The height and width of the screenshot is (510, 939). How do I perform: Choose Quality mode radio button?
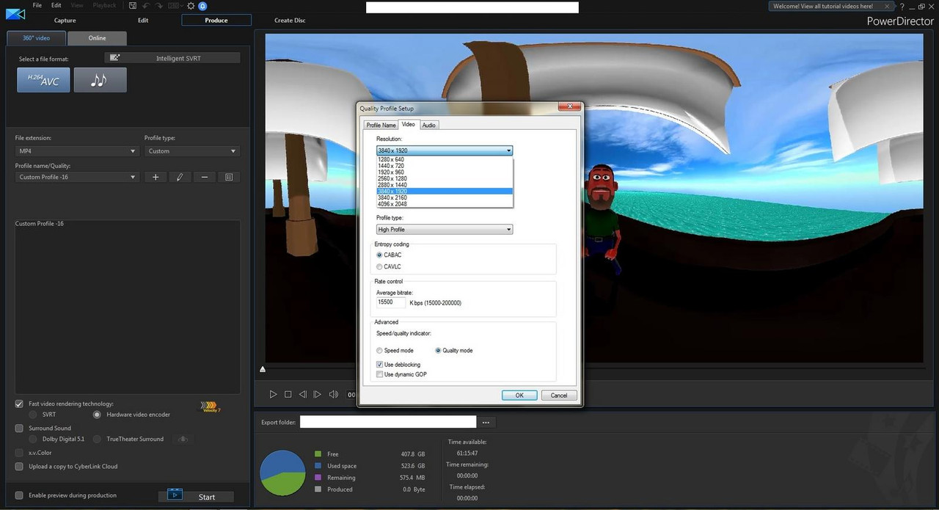[x=438, y=350]
